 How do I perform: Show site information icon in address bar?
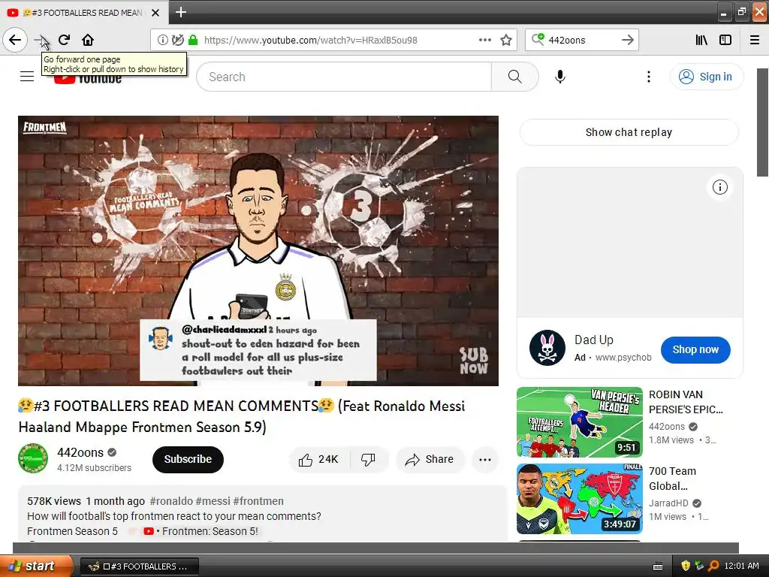click(x=162, y=40)
